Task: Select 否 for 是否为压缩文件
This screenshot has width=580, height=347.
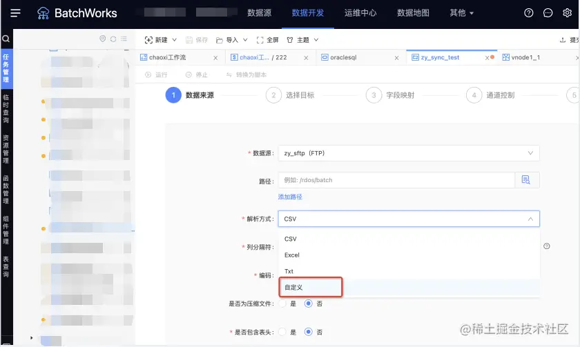Action: 308,304
